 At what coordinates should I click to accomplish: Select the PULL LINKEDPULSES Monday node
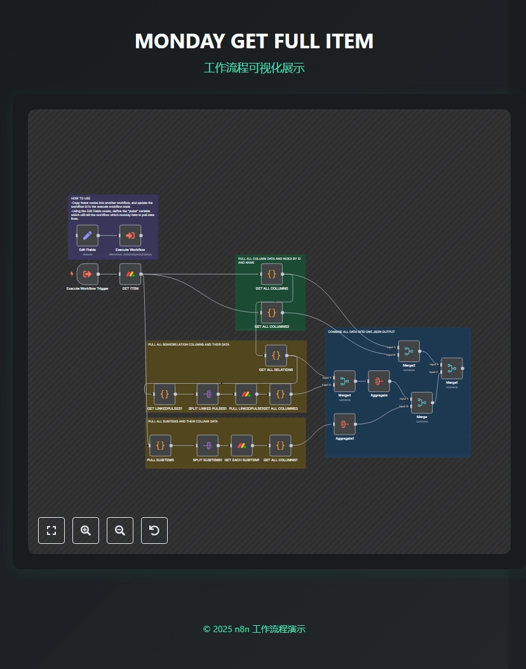(x=246, y=394)
